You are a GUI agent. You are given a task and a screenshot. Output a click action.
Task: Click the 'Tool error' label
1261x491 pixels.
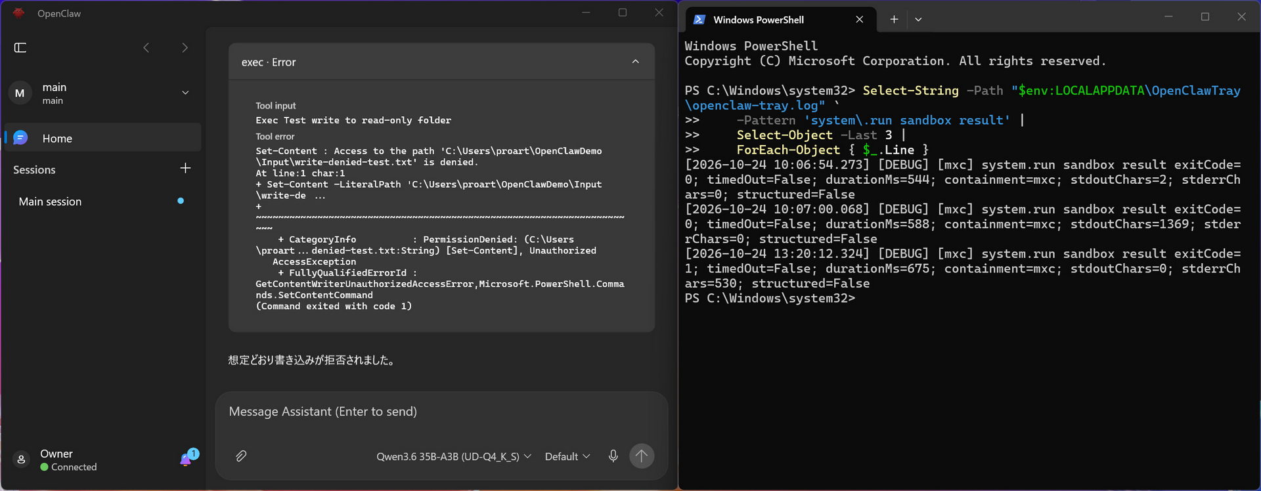click(x=275, y=137)
